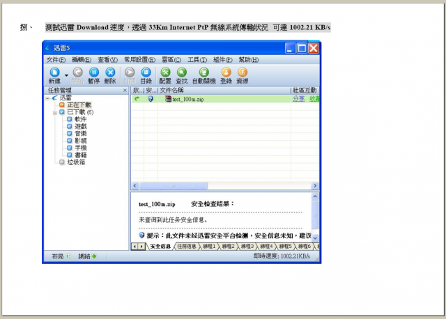Select the test_100m.zip file row

pos(225,99)
